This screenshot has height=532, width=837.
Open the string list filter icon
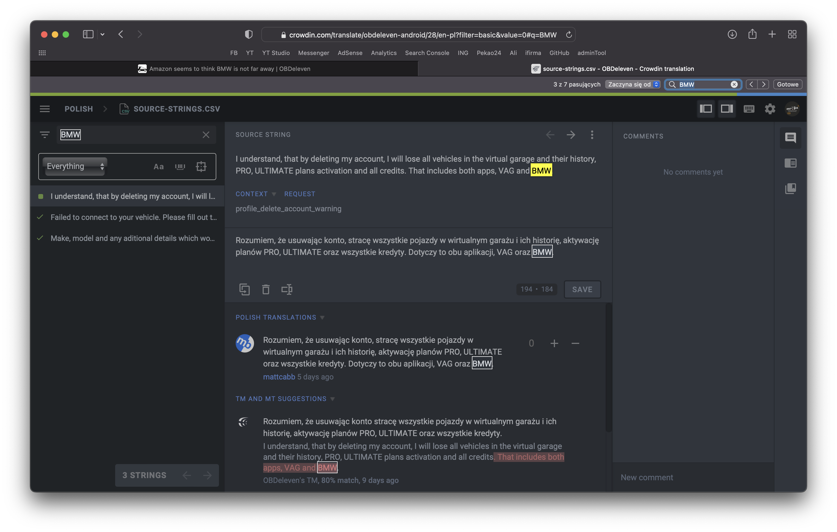tap(44, 134)
